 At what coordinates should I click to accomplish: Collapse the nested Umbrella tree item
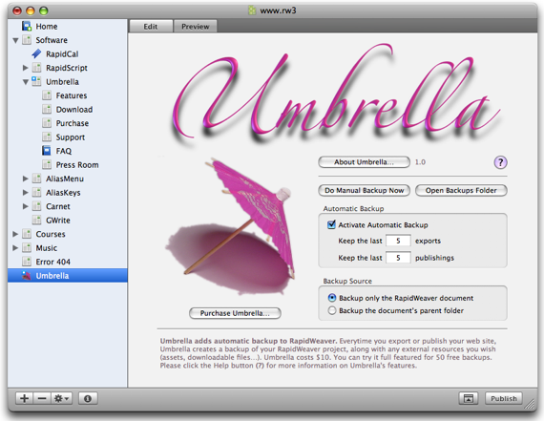(26, 82)
